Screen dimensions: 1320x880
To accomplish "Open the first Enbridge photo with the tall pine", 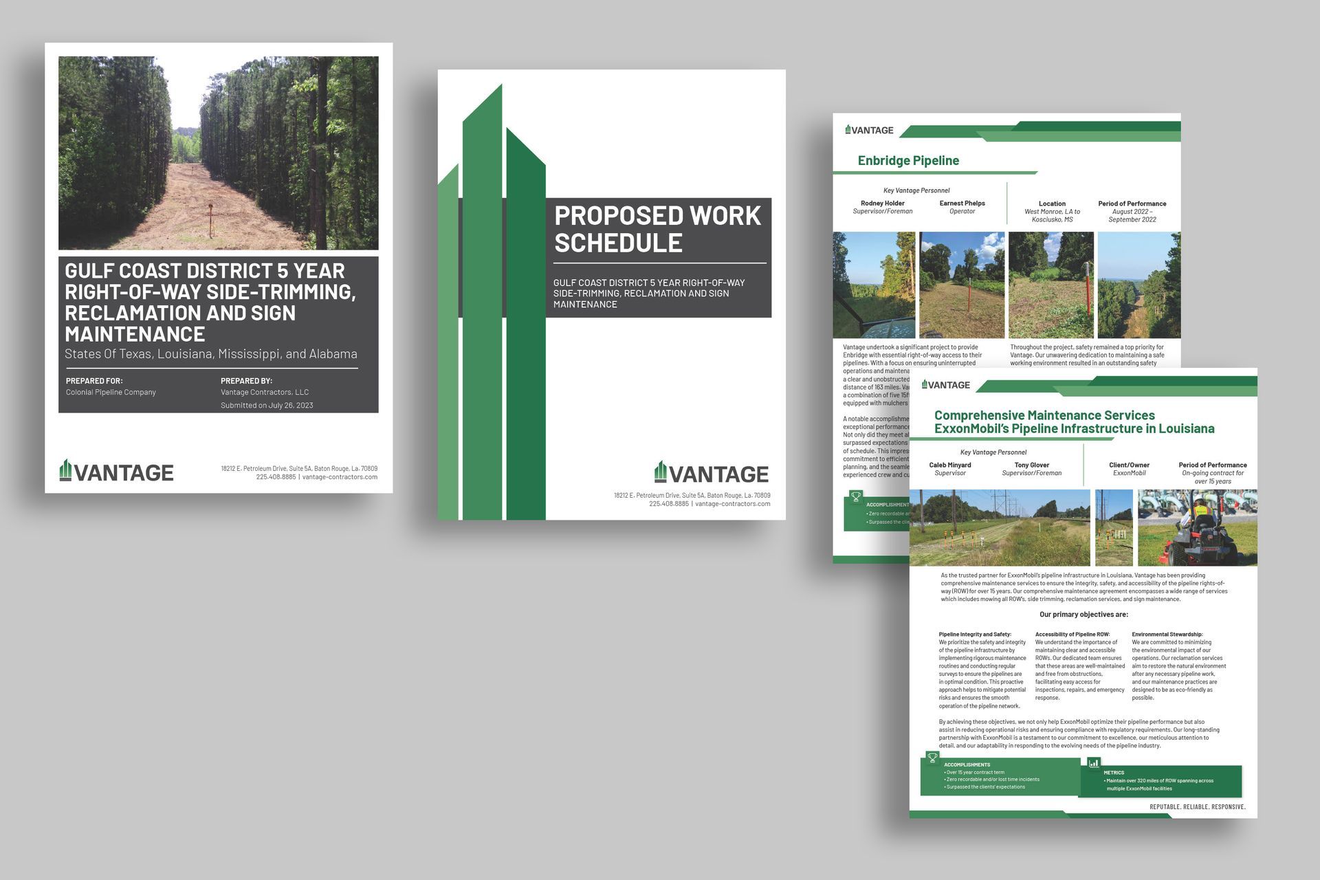I will coord(874,285).
